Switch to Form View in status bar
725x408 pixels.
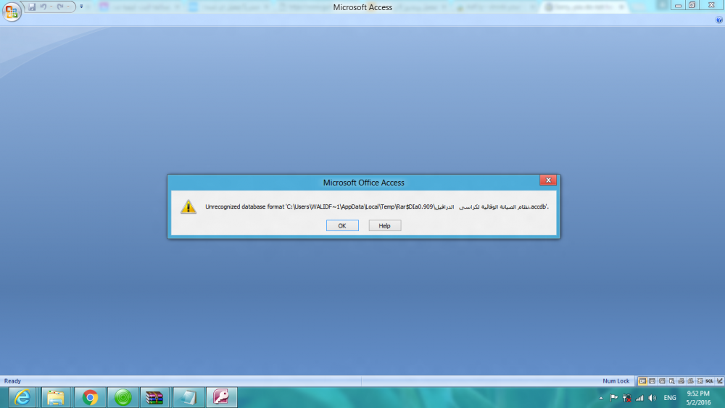click(642, 381)
